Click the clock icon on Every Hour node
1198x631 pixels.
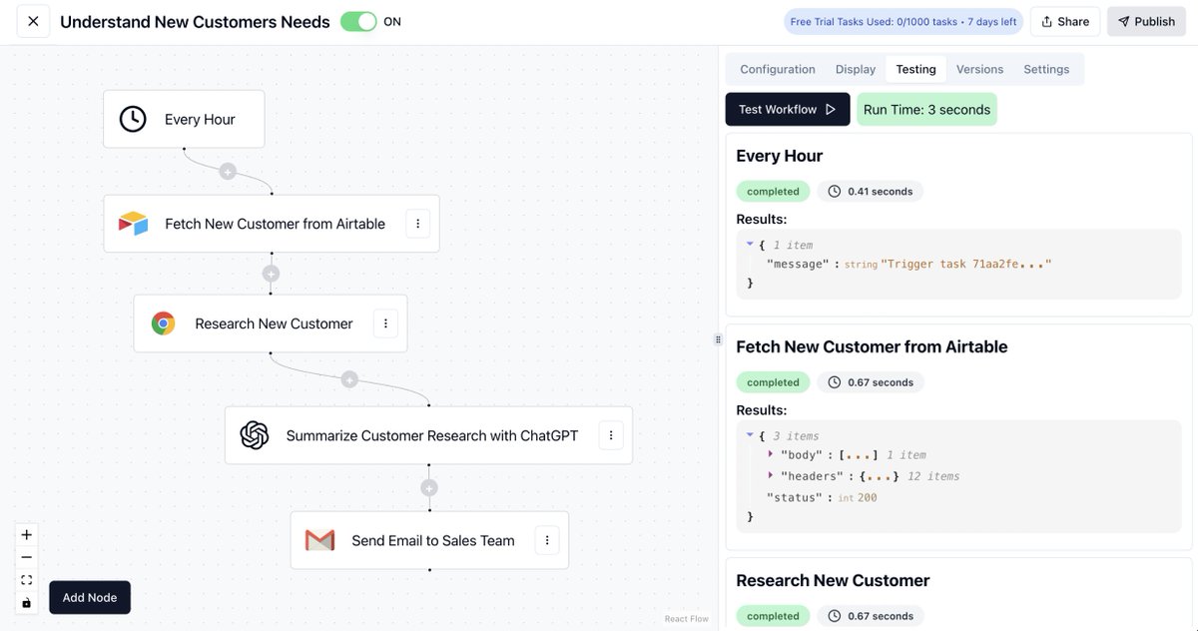133,119
